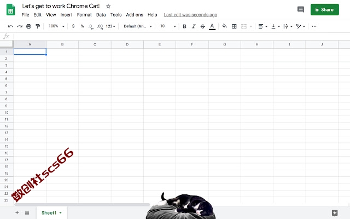350x219 pixels.
Task: Star the document title
Action: click(108, 6)
